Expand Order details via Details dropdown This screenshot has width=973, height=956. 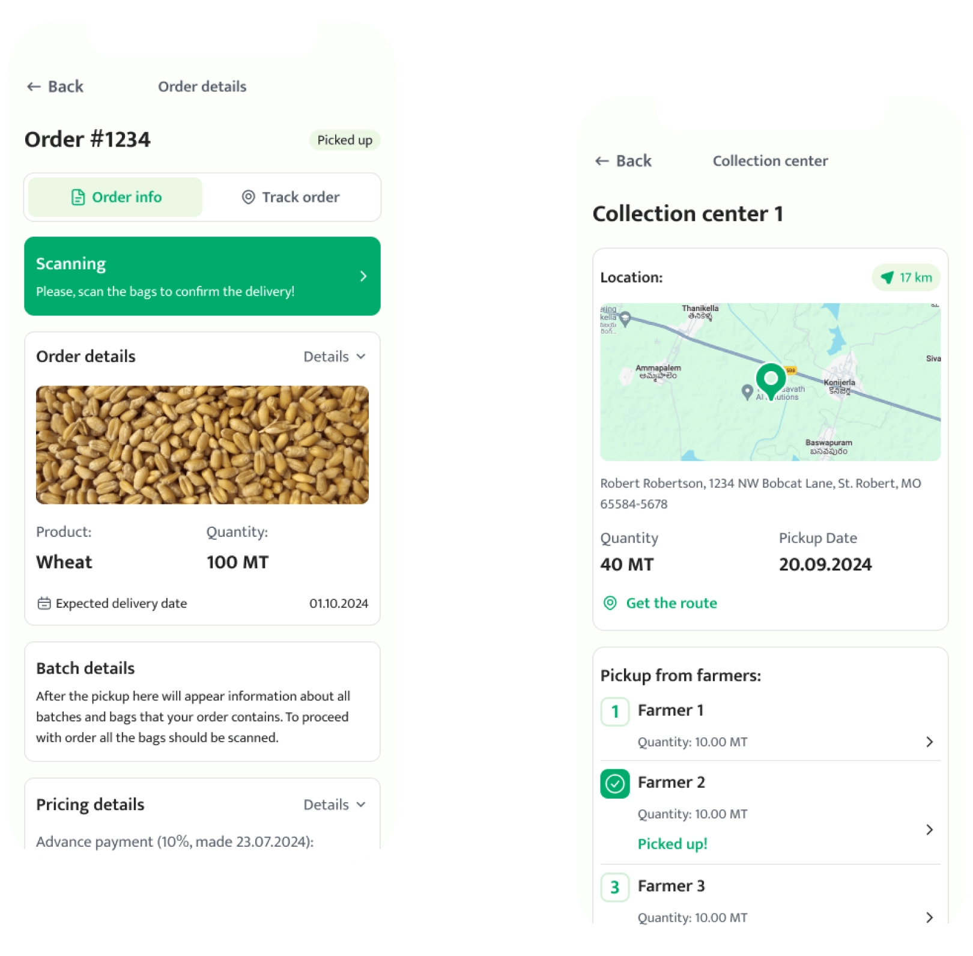[x=335, y=357]
